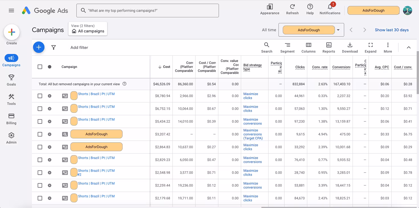Image resolution: width=419 pixels, height=208 pixels.
Task: Expand the table using Expand icon
Action: 371,47
